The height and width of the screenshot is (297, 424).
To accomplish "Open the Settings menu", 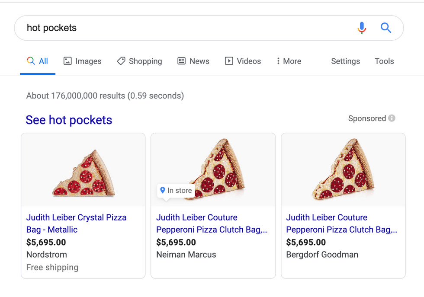I will coord(345,61).
